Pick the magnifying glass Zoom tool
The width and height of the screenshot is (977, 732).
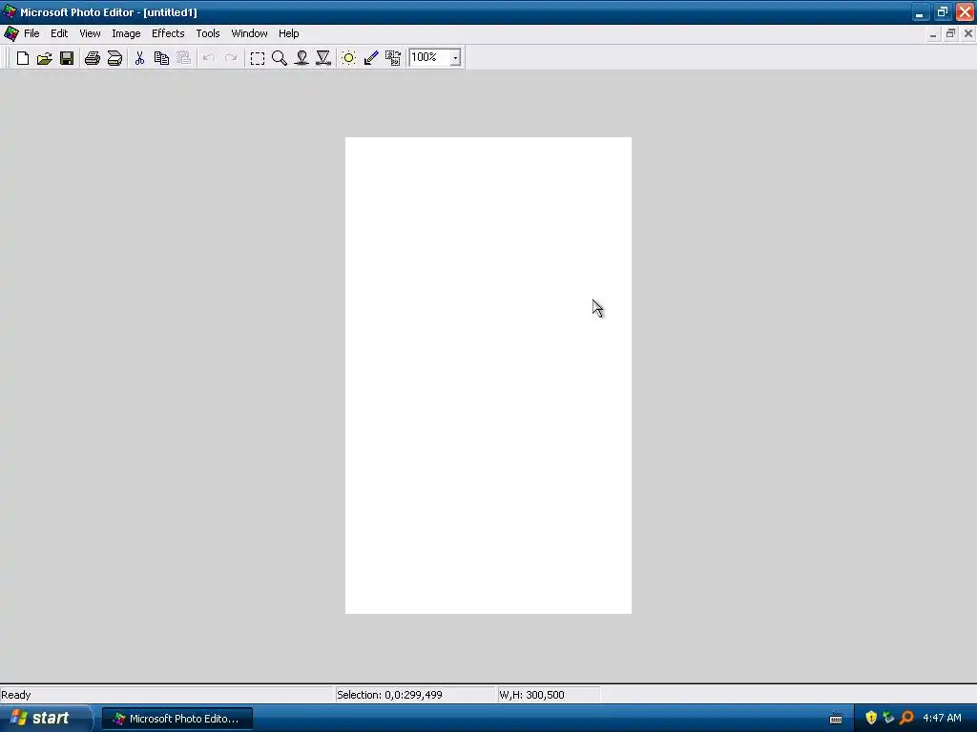pyautogui.click(x=280, y=58)
